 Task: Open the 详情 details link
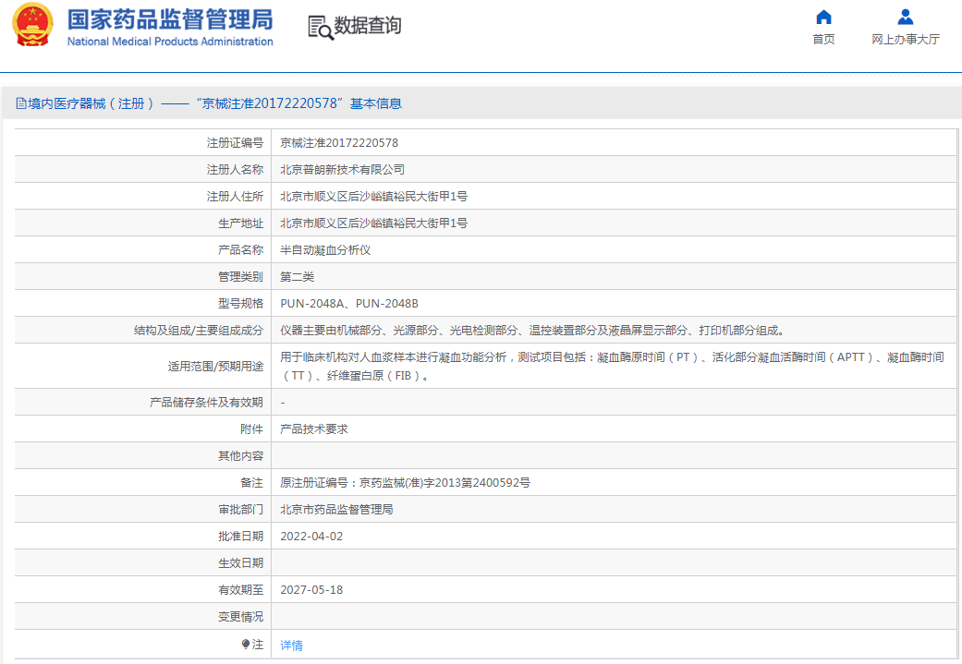click(291, 645)
